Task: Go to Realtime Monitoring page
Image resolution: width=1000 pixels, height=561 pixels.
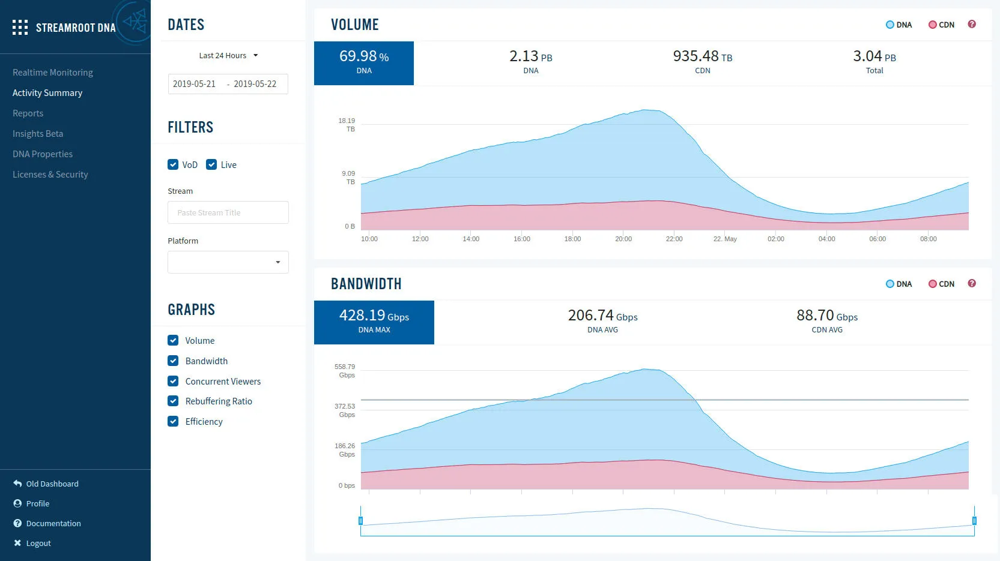Action: (x=53, y=73)
